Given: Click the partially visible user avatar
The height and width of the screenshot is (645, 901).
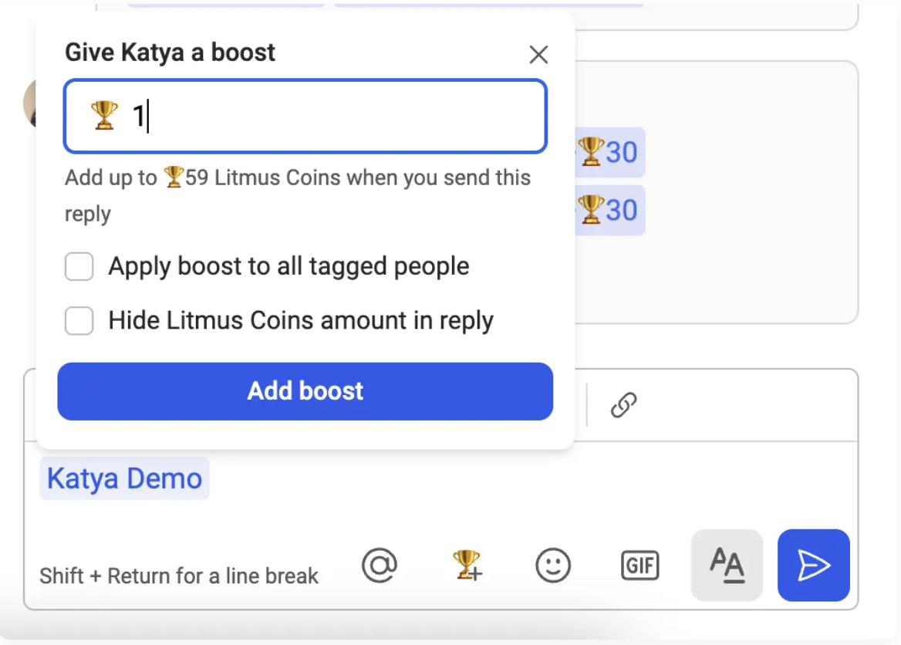Looking at the screenshot, I should (30, 103).
